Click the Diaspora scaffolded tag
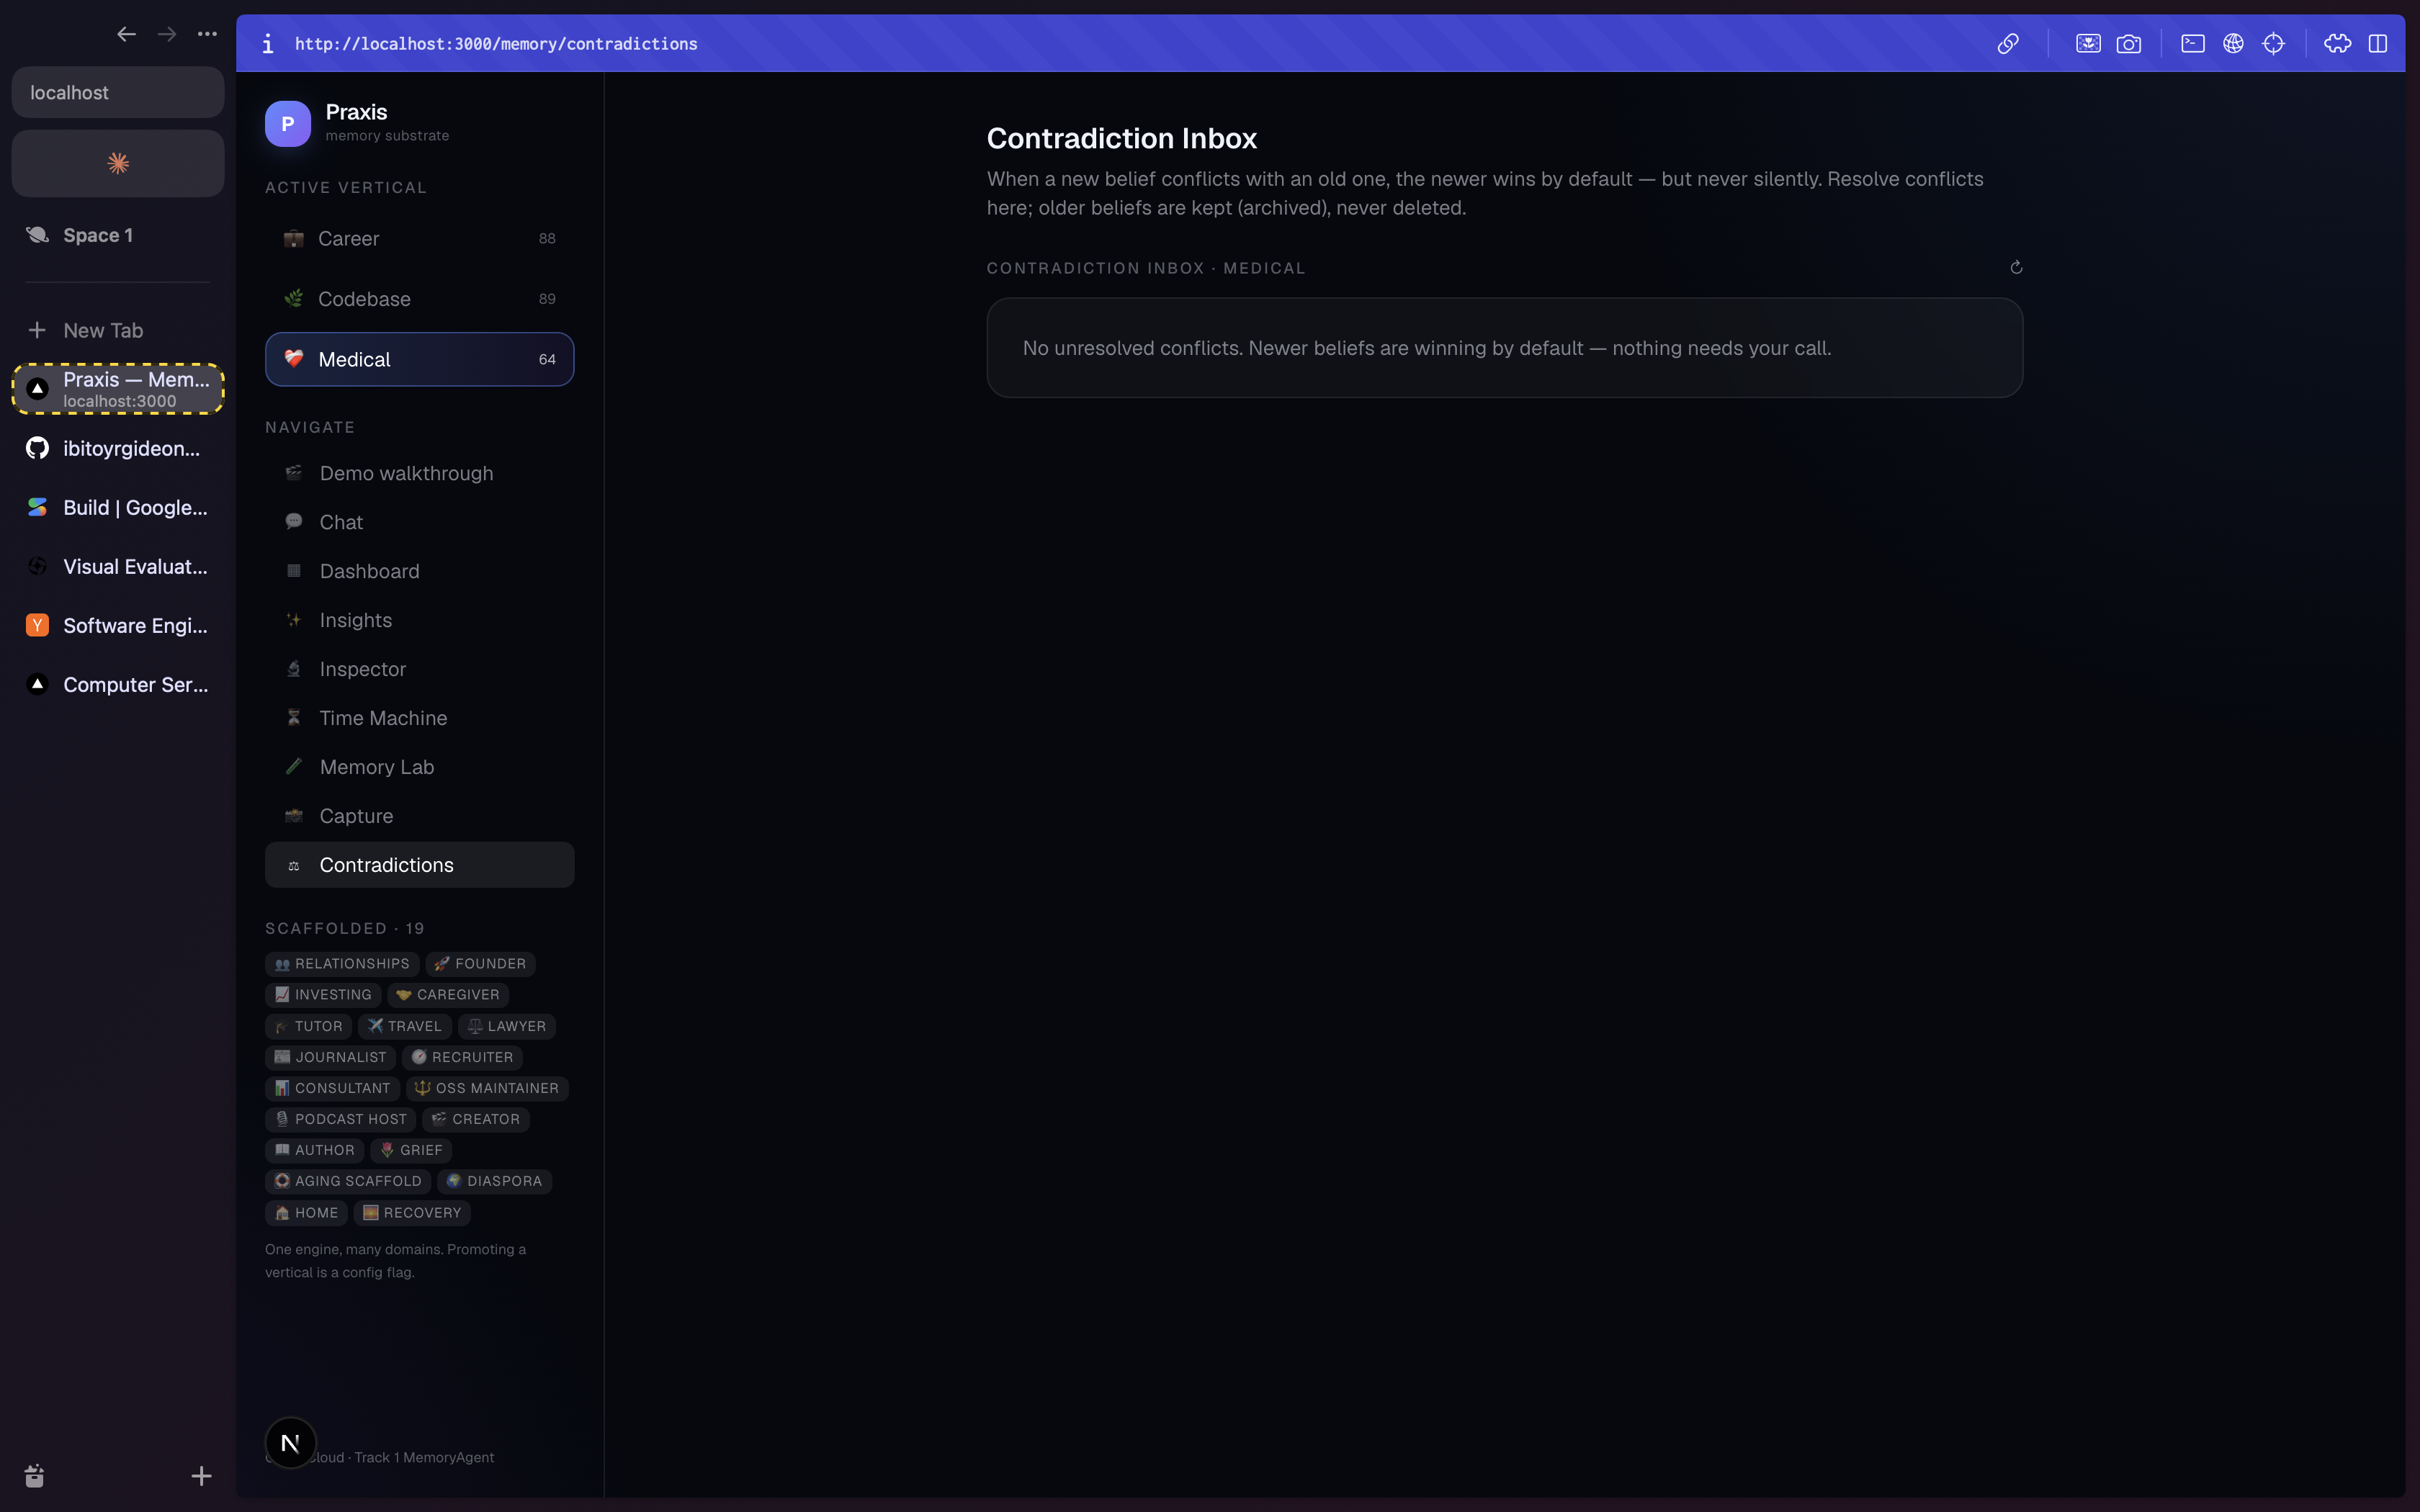2420x1512 pixels. pos(494,1181)
